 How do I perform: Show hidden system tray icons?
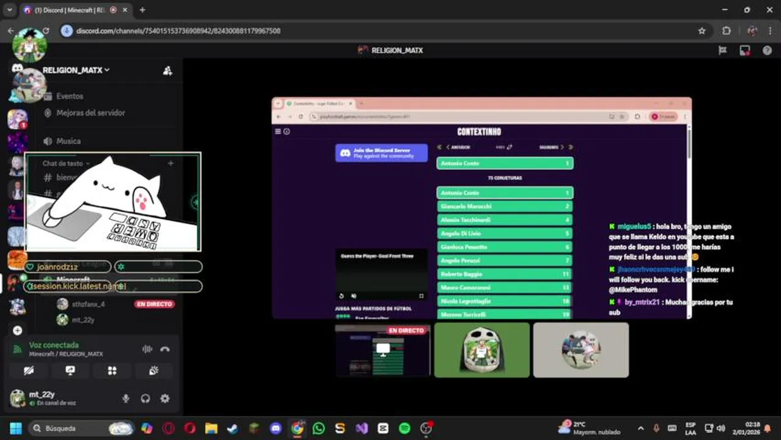coord(640,428)
